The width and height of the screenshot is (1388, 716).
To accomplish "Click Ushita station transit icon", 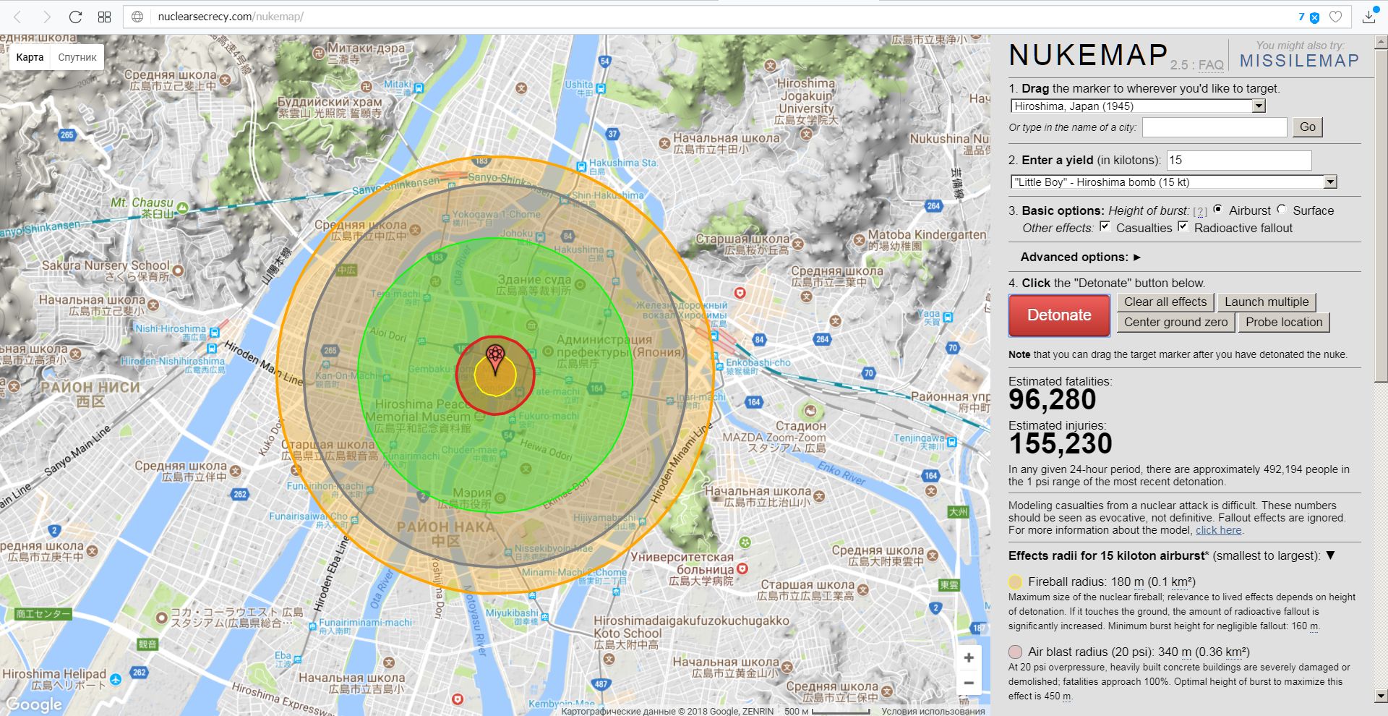I will point(600,89).
